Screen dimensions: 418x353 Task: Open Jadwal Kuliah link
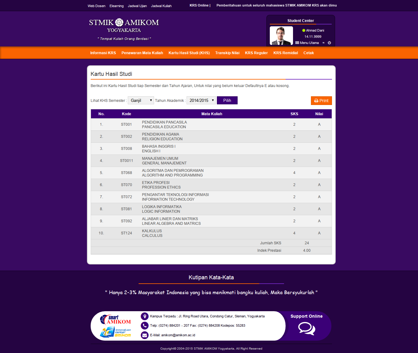pos(161,6)
